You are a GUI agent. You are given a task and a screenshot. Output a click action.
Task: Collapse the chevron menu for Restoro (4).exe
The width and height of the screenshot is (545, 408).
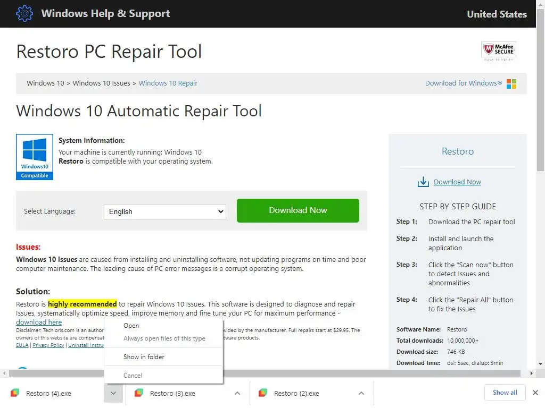click(113, 393)
